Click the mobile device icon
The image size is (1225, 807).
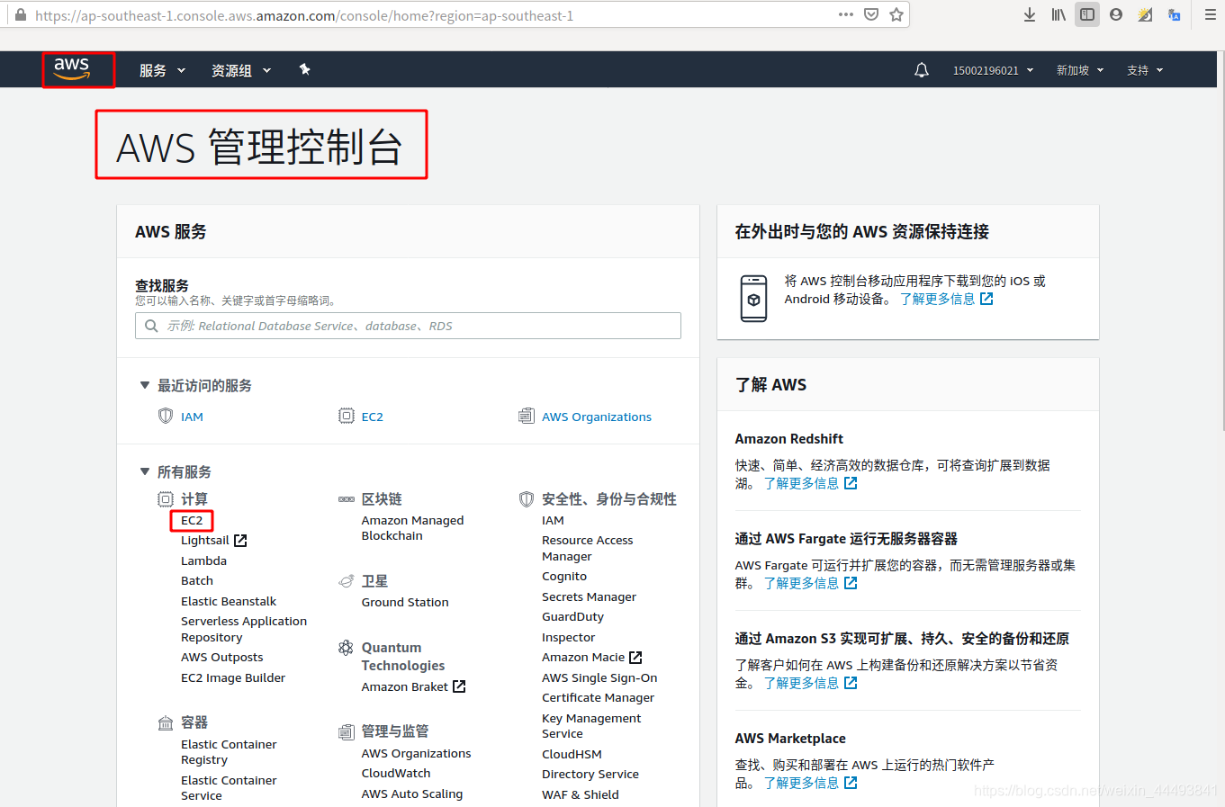tap(753, 299)
